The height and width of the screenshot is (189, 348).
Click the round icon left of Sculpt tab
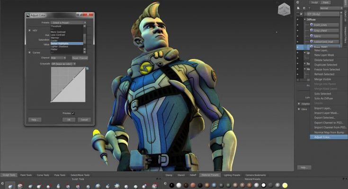tap(298, 2)
